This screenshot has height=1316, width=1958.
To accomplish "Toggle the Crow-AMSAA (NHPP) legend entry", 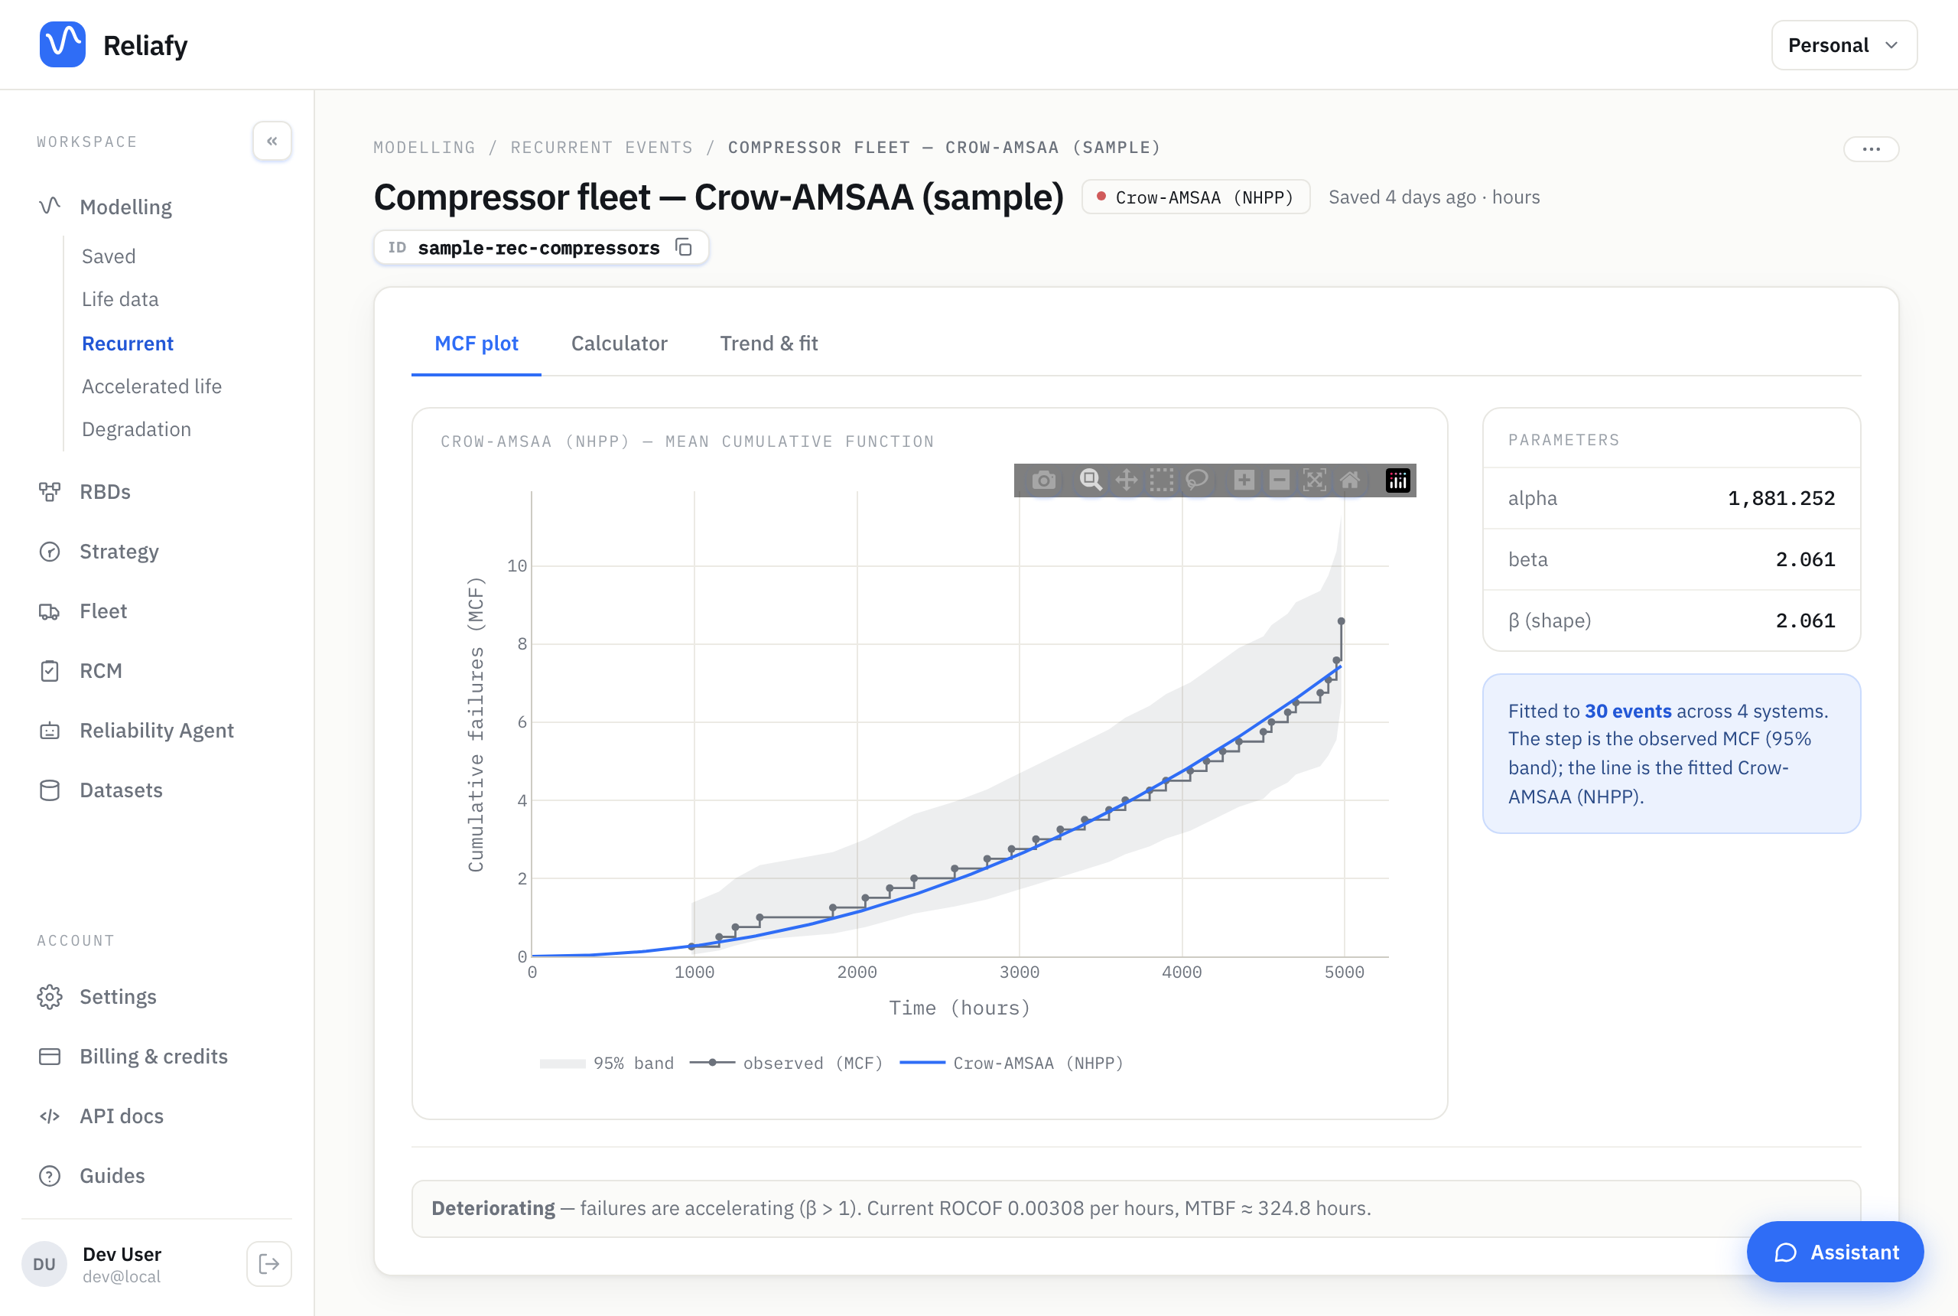I will 1011,1064.
